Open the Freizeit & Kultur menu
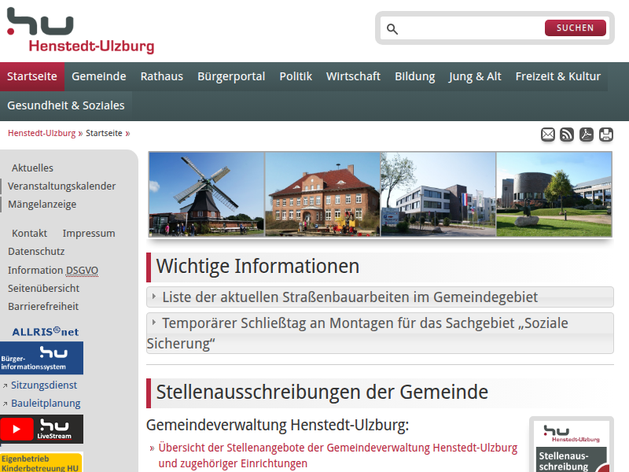 click(558, 76)
